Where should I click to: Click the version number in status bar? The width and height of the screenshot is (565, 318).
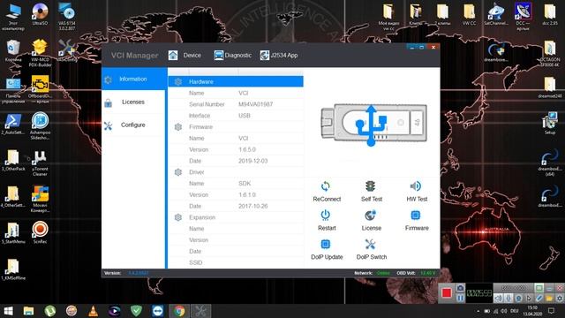[139, 273]
